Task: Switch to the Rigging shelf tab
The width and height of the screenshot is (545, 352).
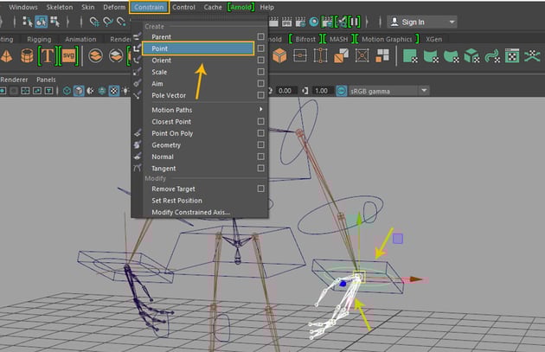Action: (x=38, y=38)
